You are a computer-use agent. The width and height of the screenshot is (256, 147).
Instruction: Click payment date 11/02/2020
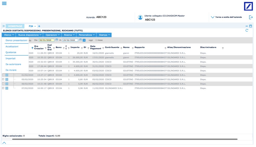tap(98, 88)
